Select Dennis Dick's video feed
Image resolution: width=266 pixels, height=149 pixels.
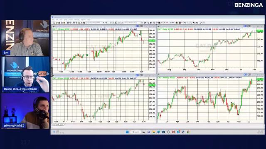point(25,74)
